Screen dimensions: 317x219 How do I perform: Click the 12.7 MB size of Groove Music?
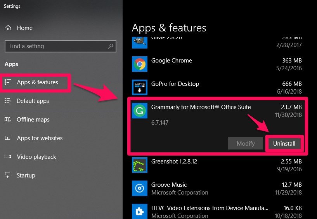click(x=291, y=185)
